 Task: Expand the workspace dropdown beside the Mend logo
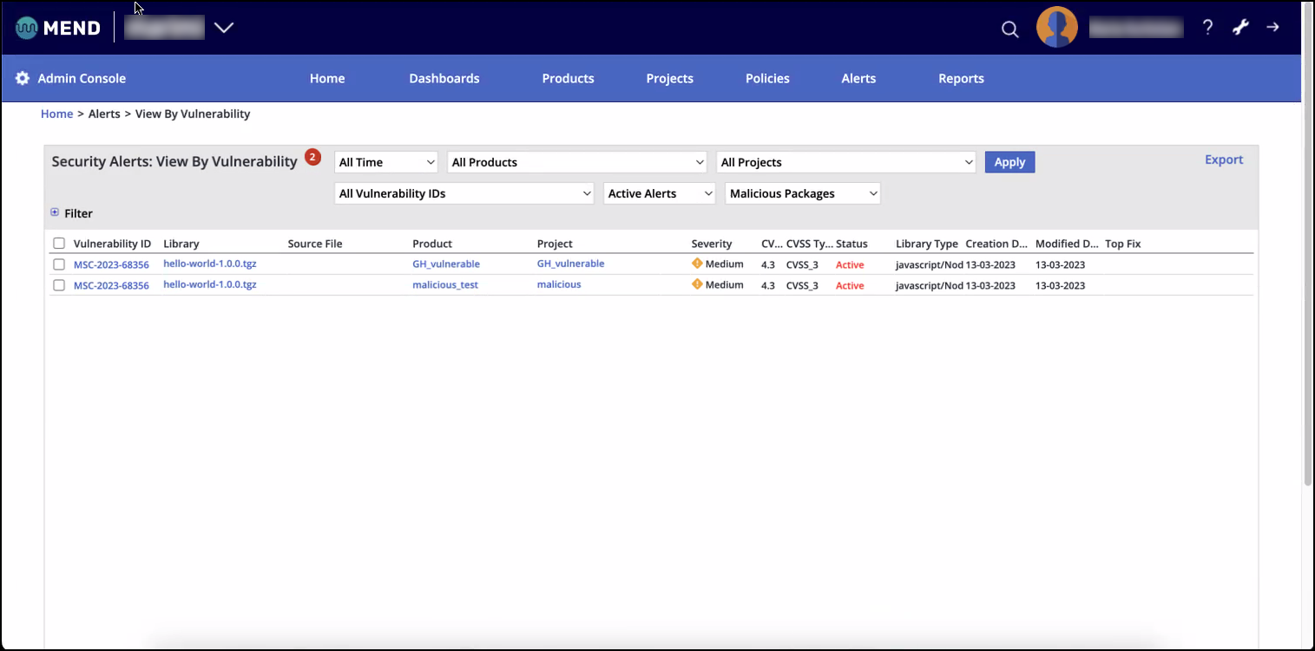point(224,27)
